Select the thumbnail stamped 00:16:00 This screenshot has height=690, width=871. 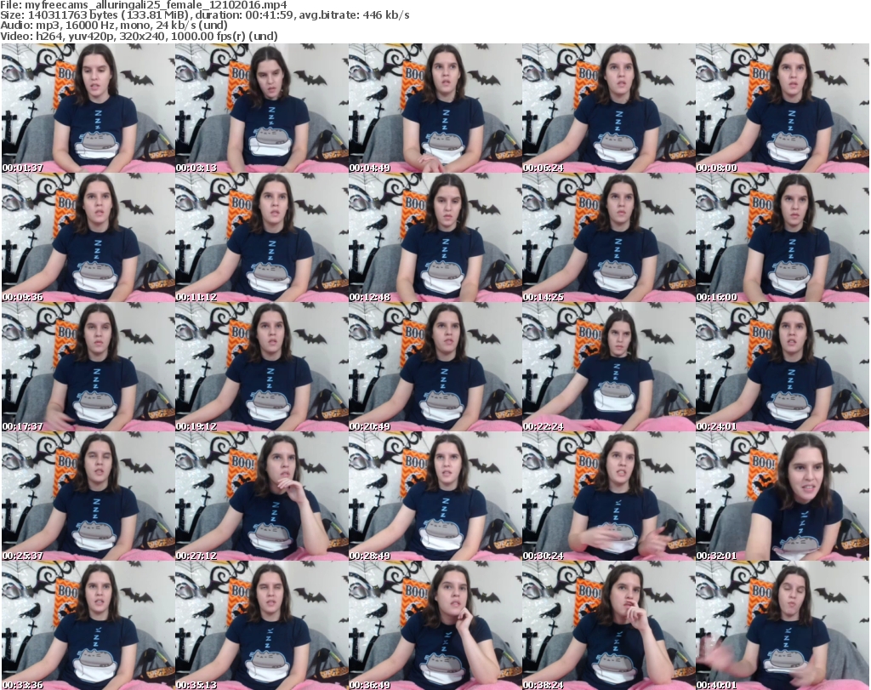(x=783, y=237)
